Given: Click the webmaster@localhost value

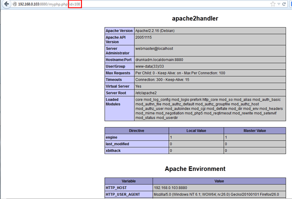Looking at the screenshot, I should pyautogui.click(x=154, y=48).
